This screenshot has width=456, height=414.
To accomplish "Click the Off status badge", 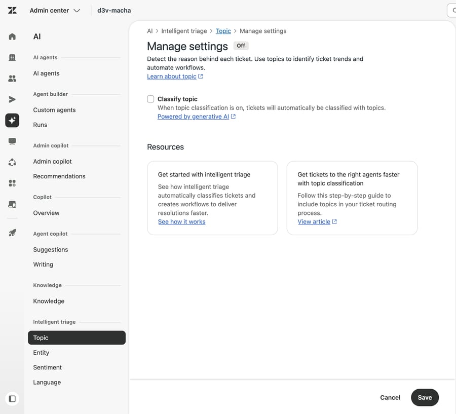I will 241,46.
